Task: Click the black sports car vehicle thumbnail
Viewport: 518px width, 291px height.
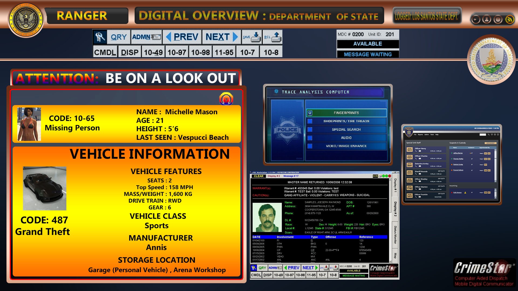Action: pos(45,188)
